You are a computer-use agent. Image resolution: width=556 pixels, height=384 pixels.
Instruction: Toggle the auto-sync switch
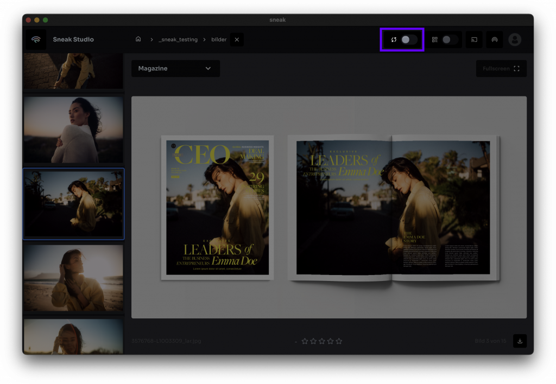(x=409, y=40)
